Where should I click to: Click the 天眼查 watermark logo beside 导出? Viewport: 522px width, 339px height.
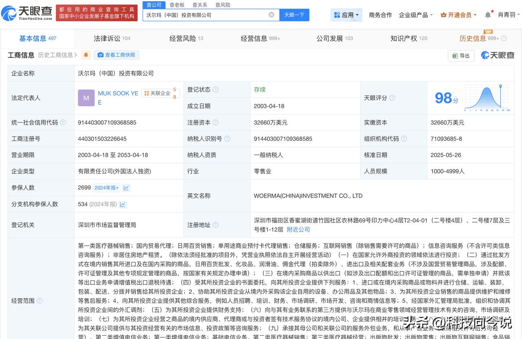coord(497,55)
